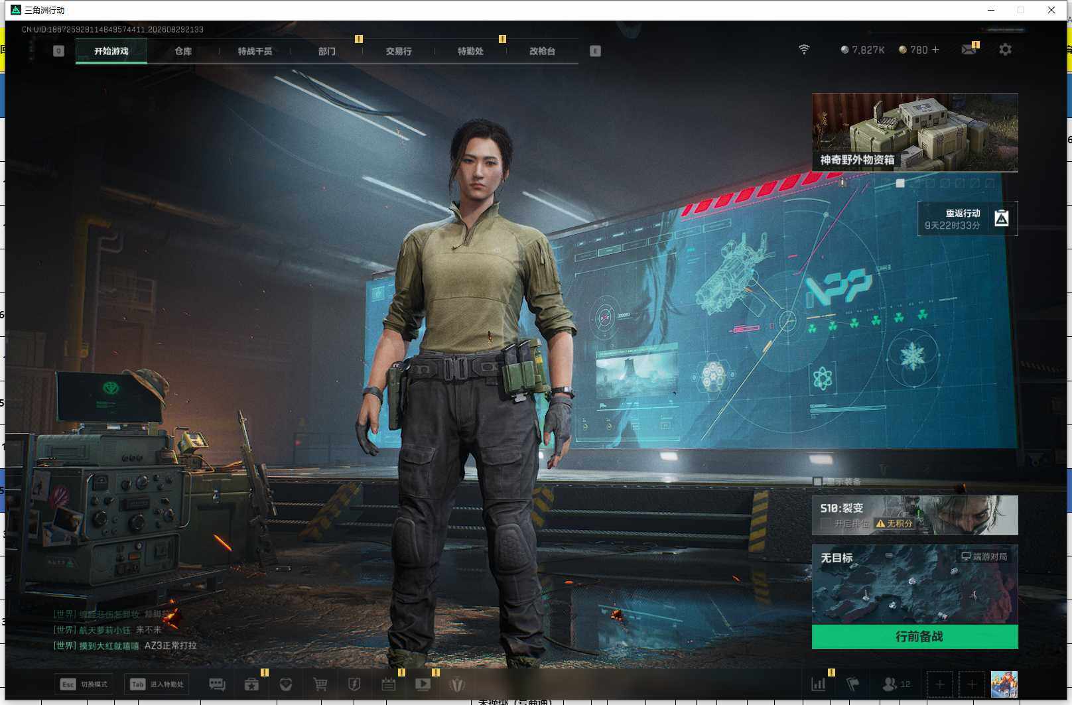Enable the 开启排位 ranked checkbox
Image resolution: width=1072 pixels, height=705 pixels.
(x=826, y=523)
